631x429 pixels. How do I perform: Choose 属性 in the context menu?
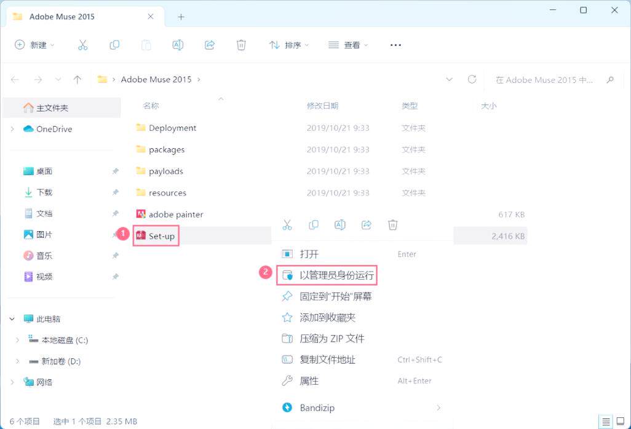click(362, 380)
